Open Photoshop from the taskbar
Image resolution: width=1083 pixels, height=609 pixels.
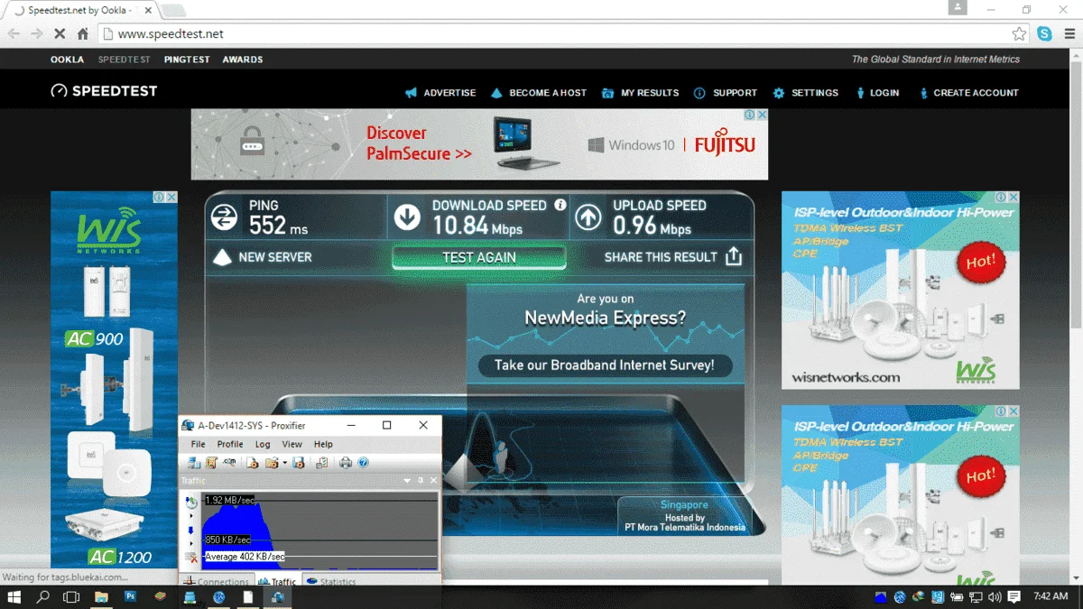pyautogui.click(x=130, y=596)
